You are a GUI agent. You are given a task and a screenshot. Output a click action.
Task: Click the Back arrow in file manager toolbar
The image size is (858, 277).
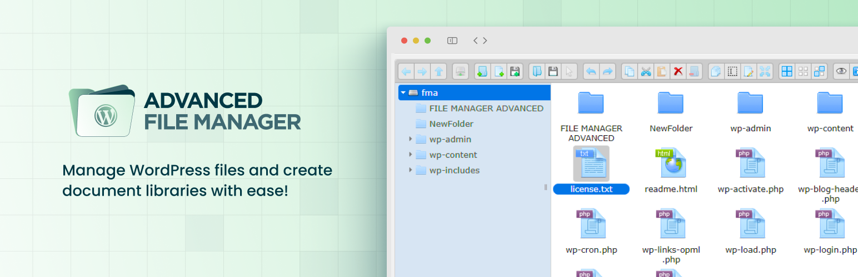[x=406, y=71]
